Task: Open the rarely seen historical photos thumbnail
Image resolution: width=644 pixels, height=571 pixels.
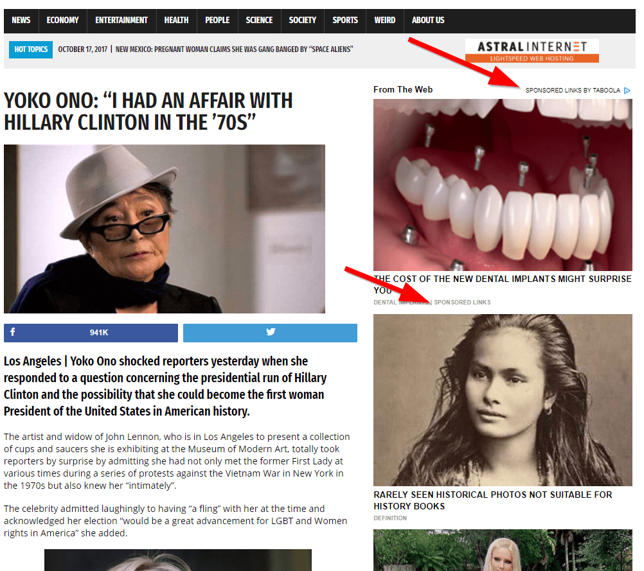Action: [503, 400]
